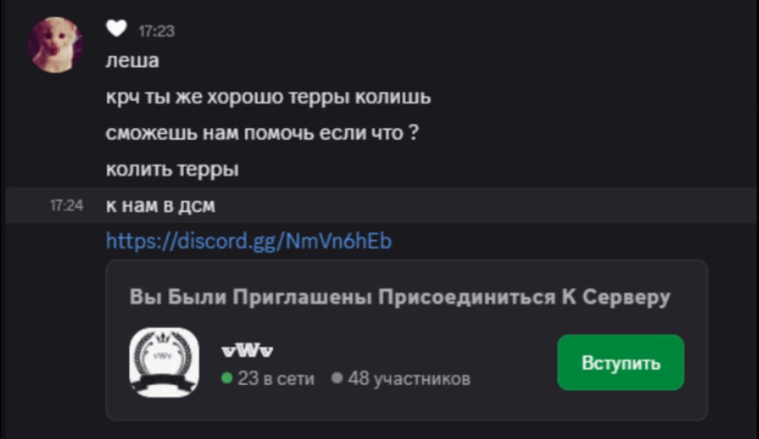Click the 17:24 hover timestamp

pyautogui.click(x=67, y=206)
